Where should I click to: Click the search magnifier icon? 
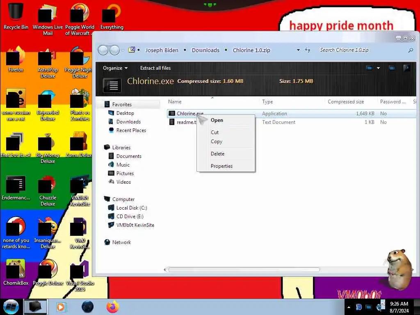(x=411, y=50)
